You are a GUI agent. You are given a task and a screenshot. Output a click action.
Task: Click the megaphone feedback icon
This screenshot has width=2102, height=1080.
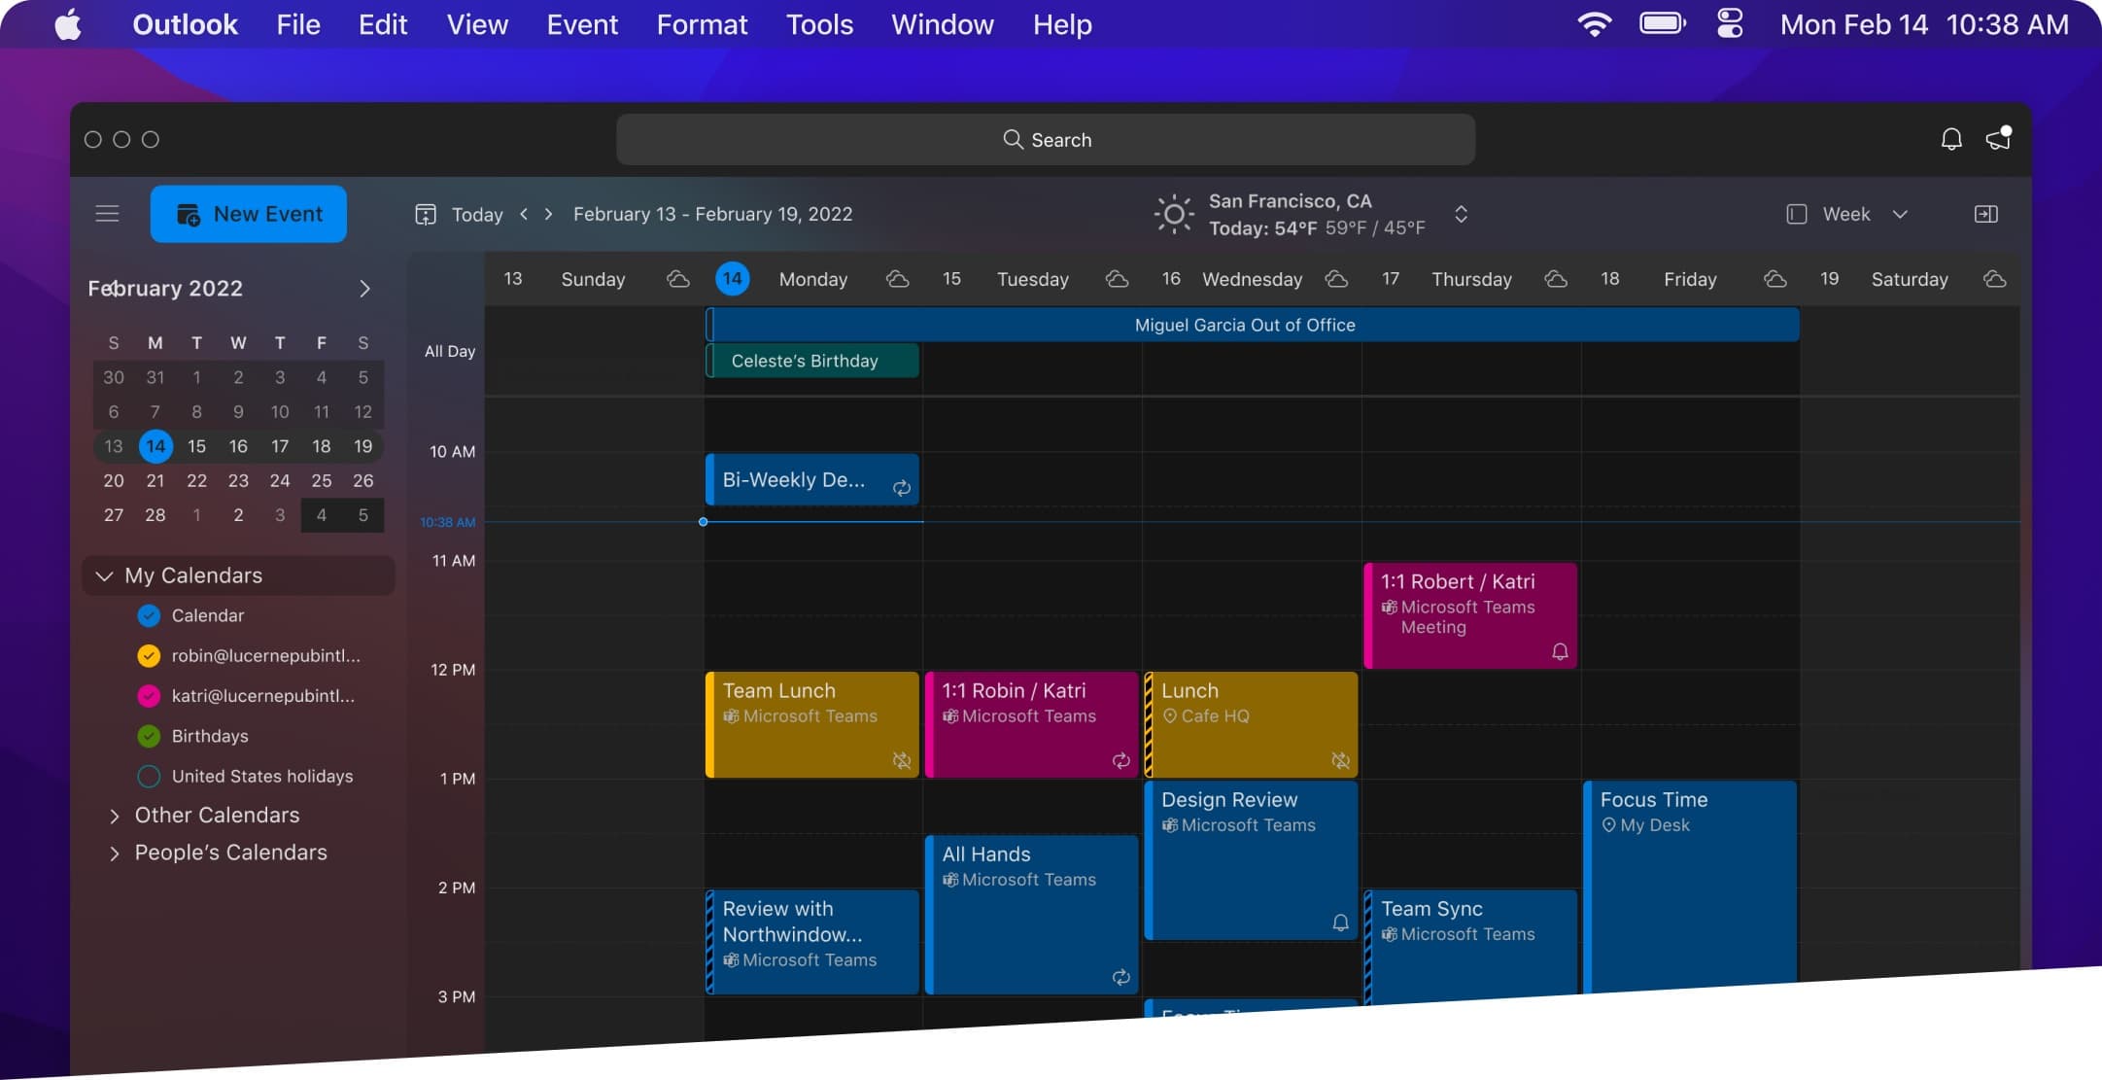(1998, 138)
